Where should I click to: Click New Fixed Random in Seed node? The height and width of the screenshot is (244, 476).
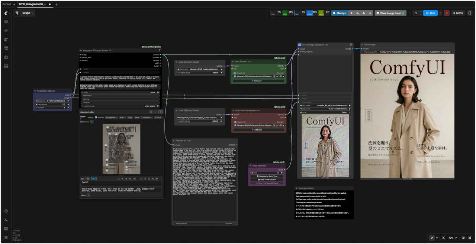[267, 179]
